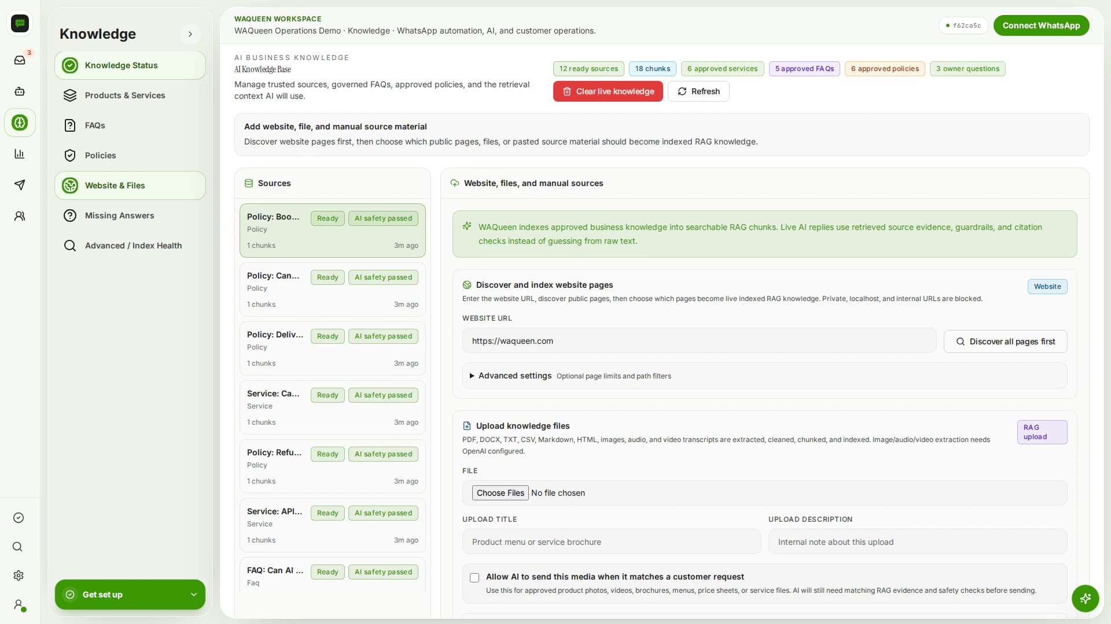
Task: Click the Website tag badge
Action: click(1047, 287)
